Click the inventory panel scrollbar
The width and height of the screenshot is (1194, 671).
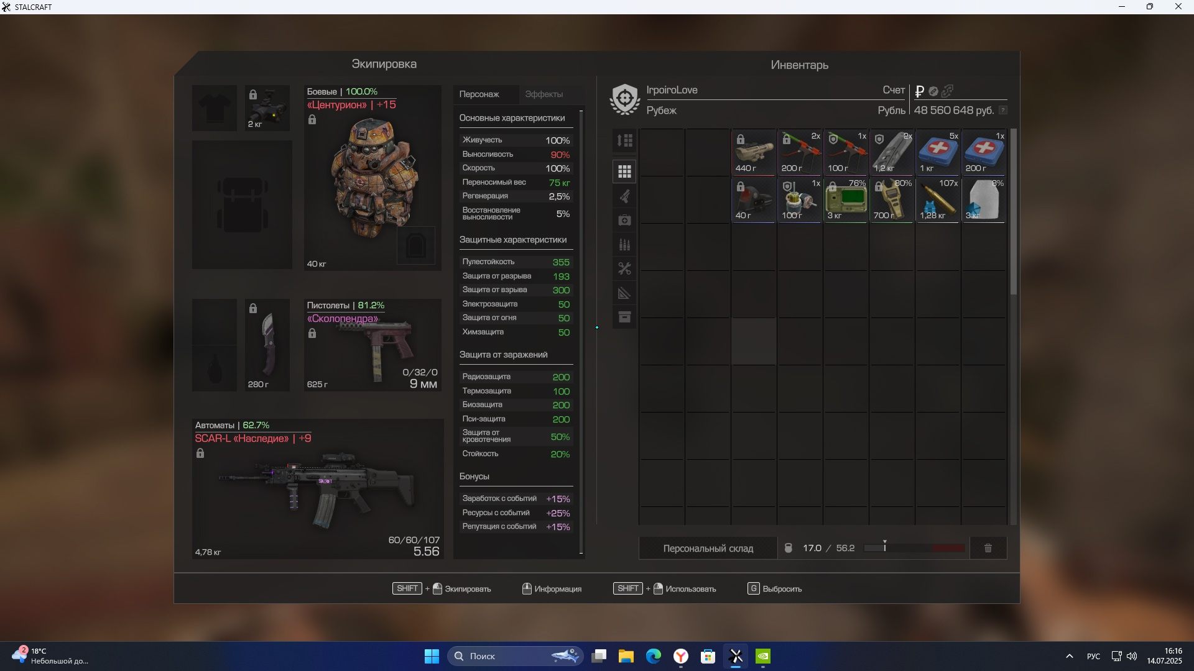pos(1013,211)
